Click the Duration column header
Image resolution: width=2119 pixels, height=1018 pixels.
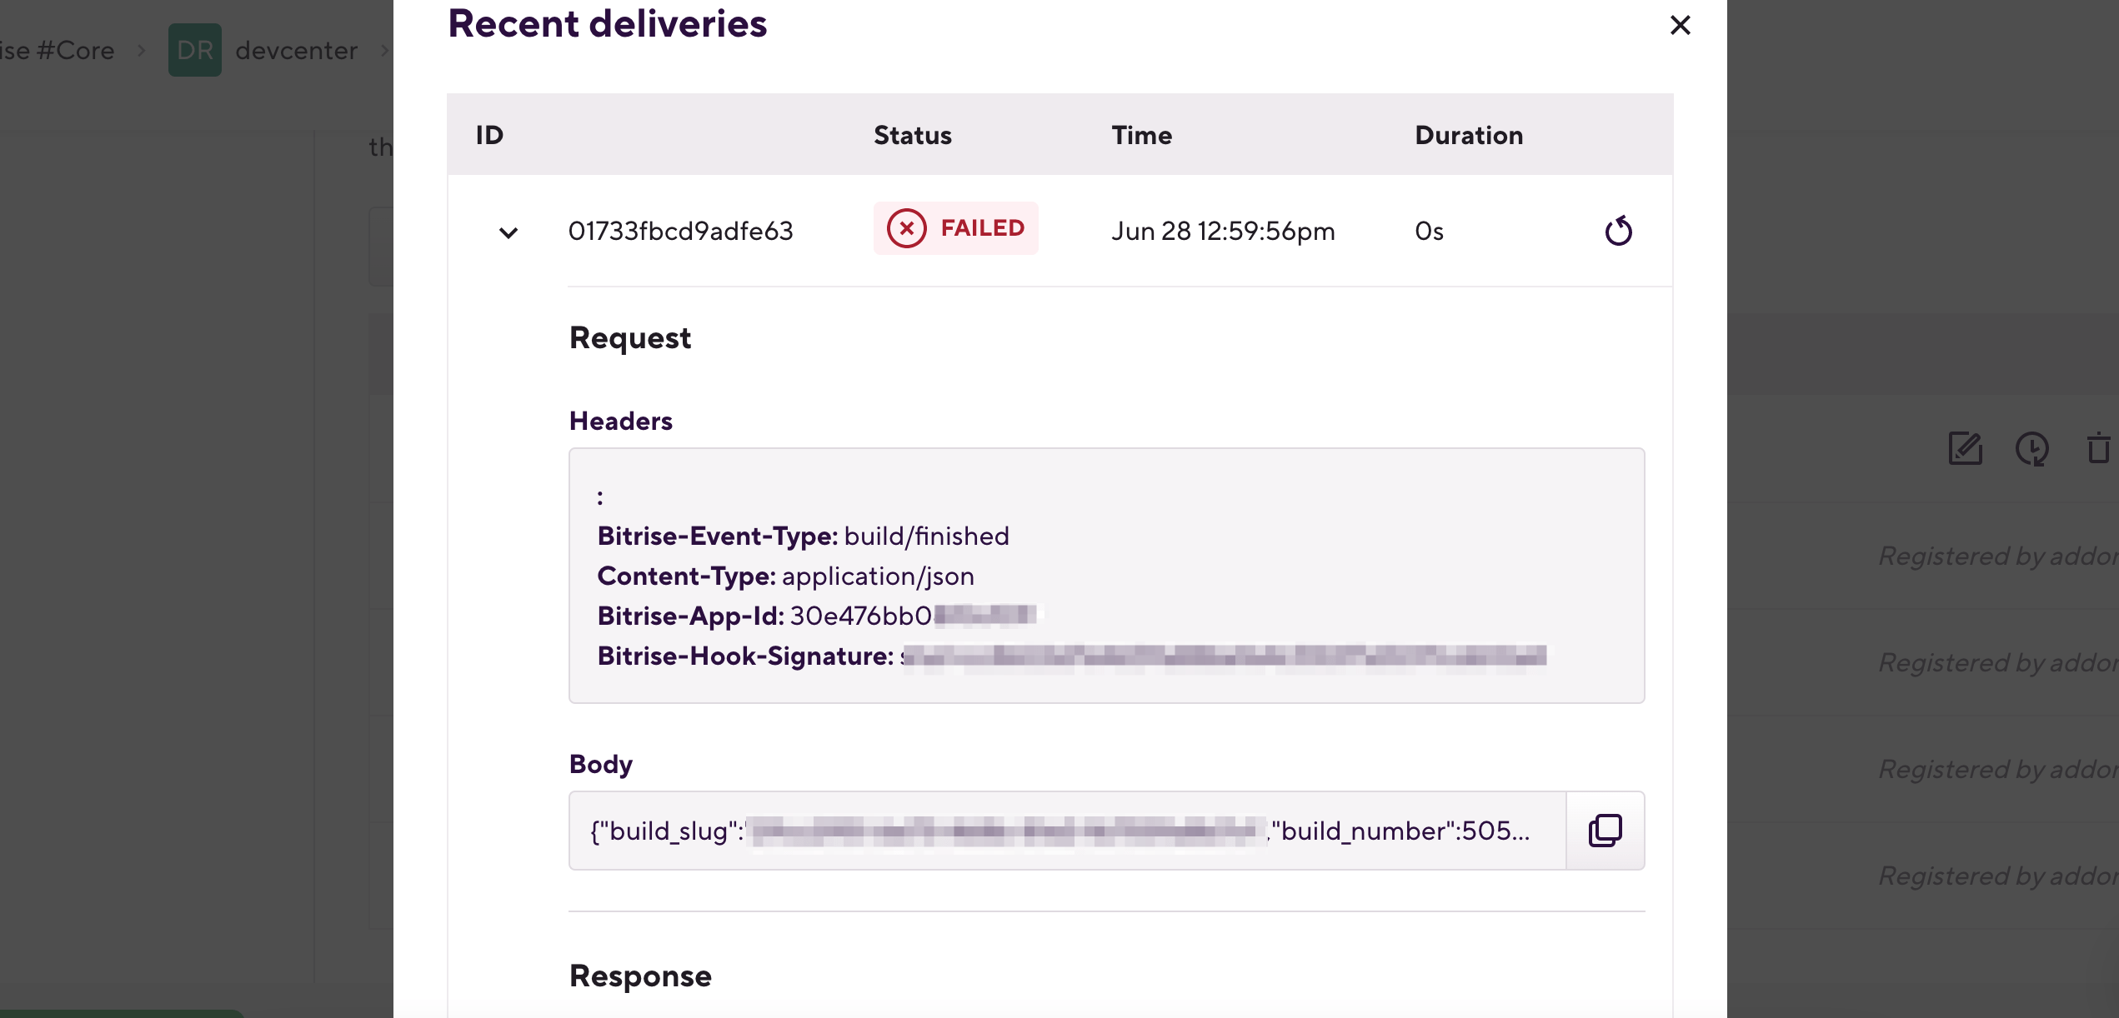[x=1469, y=134]
